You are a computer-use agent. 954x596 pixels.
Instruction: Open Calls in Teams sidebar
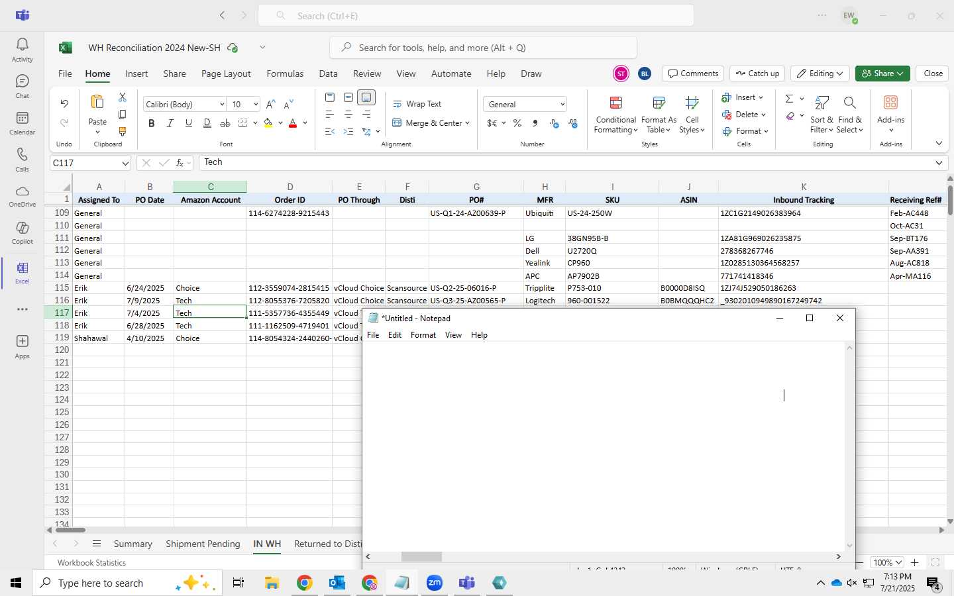tap(22, 160)
